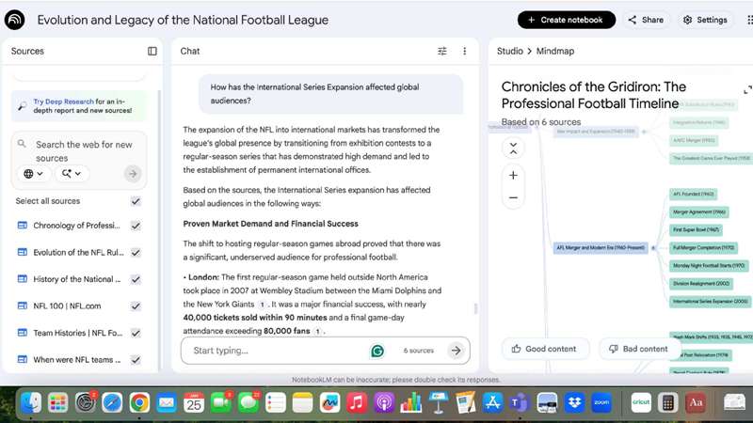Expand or collapse all mind map nodes
Image resolution: width=753 pixels, height=423 pixels.
[513, 149]
